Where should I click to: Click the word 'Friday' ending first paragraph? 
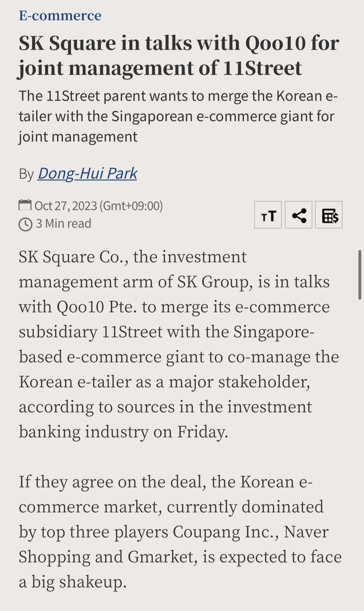tap(201, 432)
